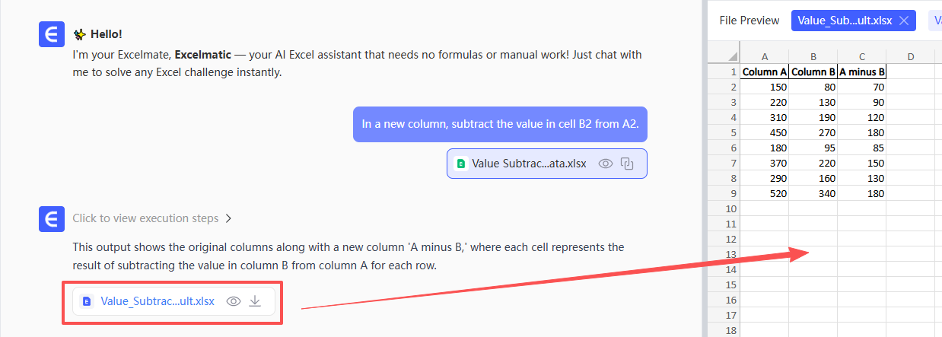Click the copy icon on the uploaded file chip
Image resolution: width=942 pixels, height=337 pixels.
[628, 164]
